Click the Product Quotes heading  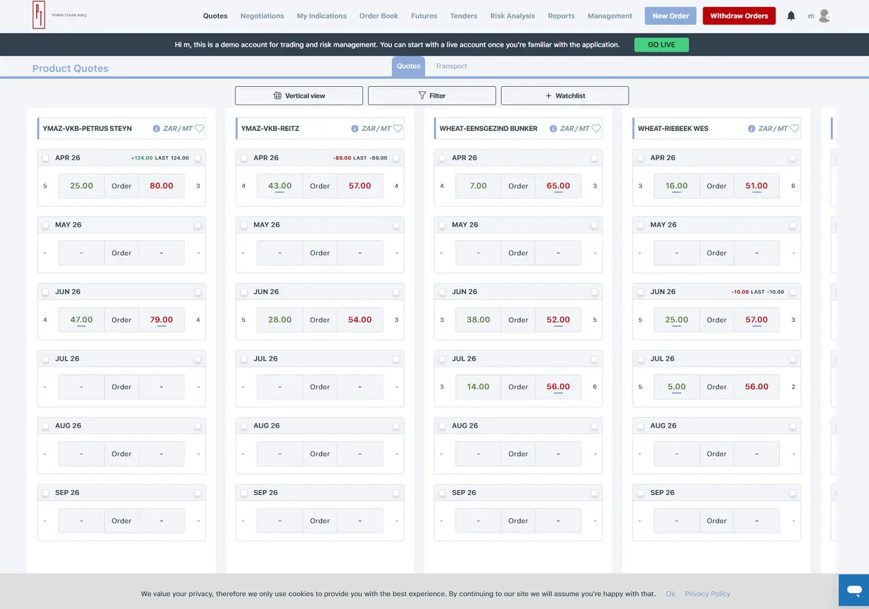pyautogui.click(x=71, y=68)
